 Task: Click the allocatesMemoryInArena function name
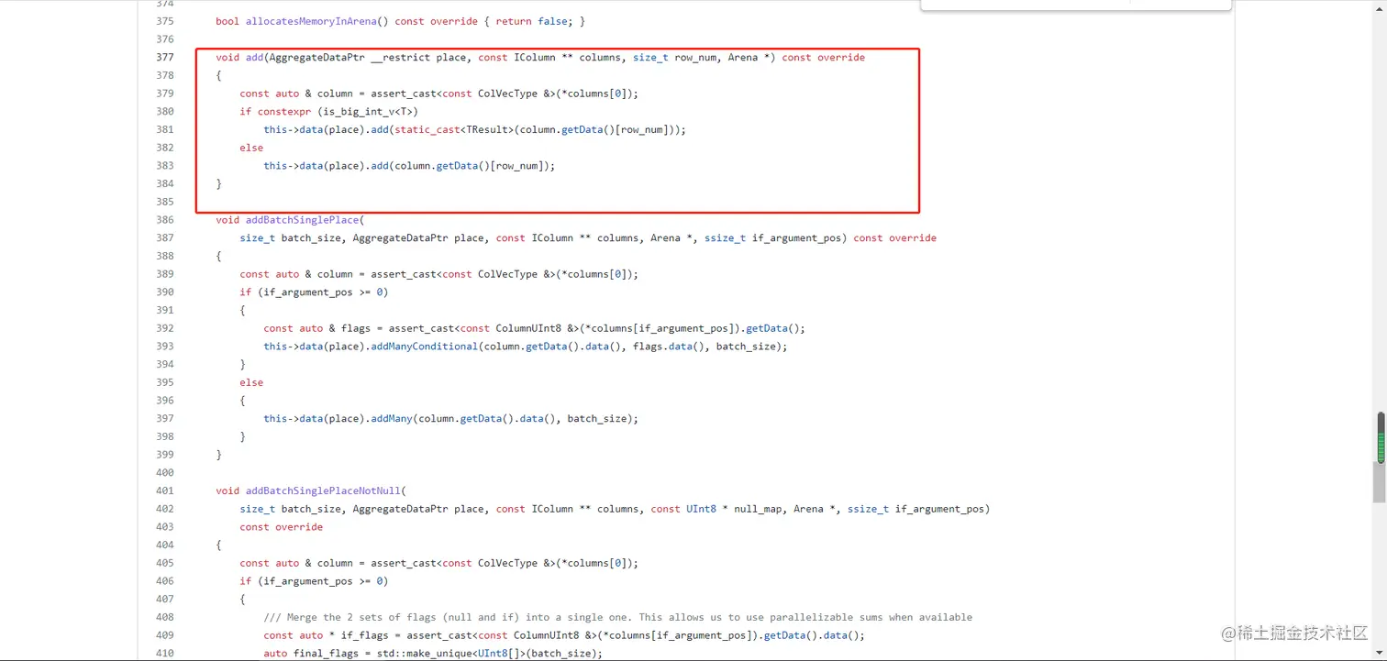[311, 21]
